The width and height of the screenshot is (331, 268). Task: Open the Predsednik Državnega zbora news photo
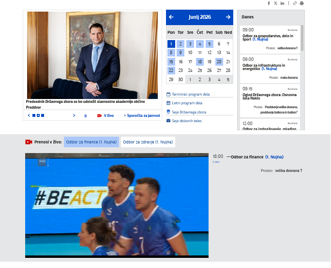pos(92,55)
